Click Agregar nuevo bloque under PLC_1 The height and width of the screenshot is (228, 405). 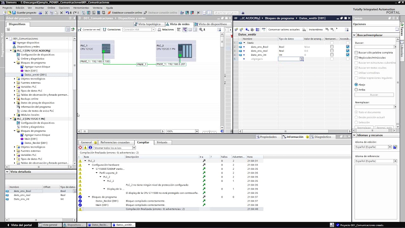(37, 67)
